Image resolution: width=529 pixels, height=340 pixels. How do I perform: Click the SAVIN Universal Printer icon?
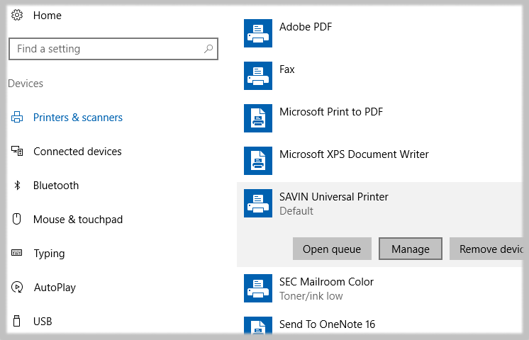coord(258,203)
